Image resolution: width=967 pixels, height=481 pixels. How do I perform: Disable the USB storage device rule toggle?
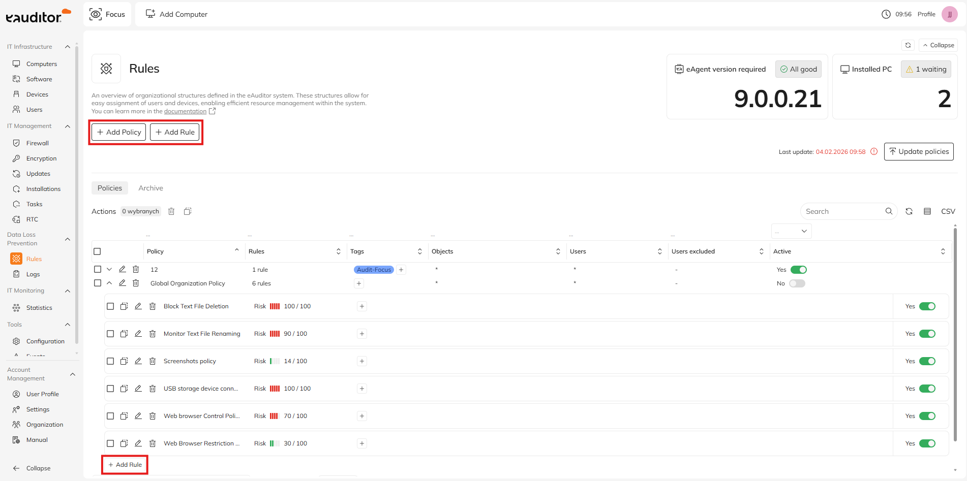tap(927, 389)
